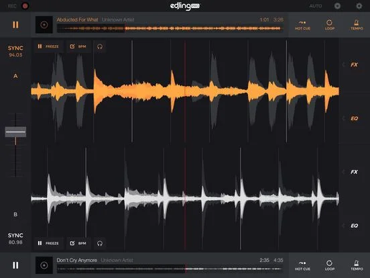
Task: Sync deck A at 94.03 BPM
Action: [15, 51]
